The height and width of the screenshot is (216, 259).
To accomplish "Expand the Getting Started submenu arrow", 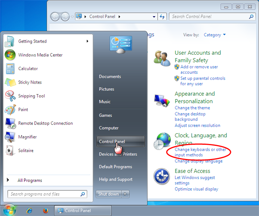I will pos(87,41).
